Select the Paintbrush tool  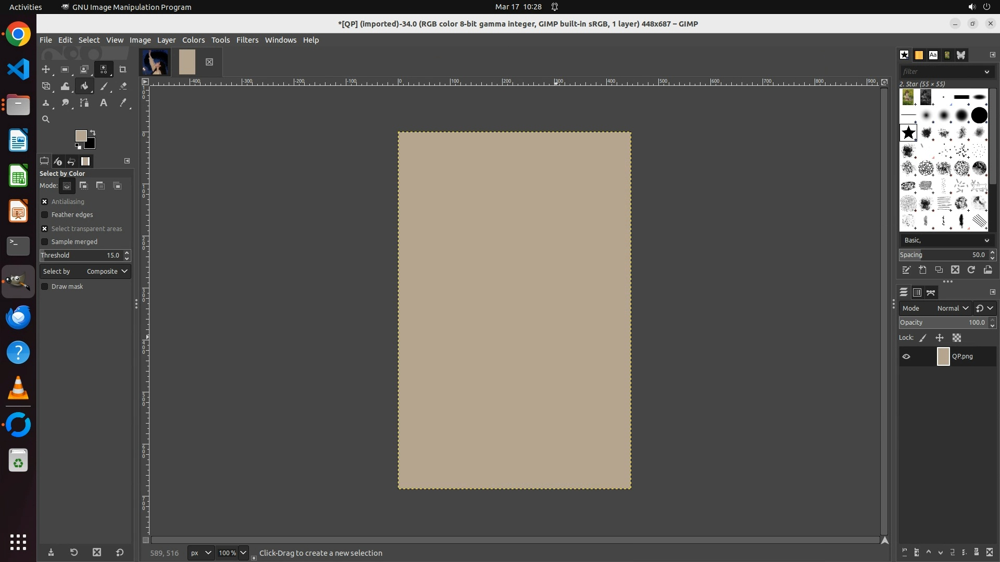[104, 86]
